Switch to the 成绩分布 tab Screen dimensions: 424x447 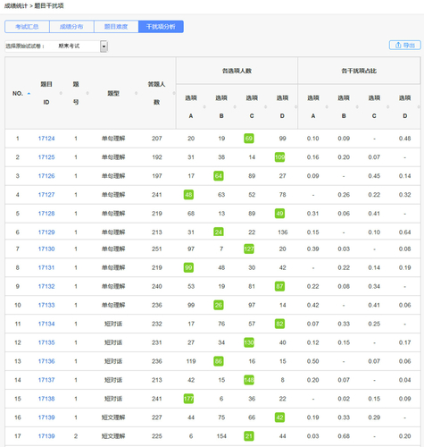(x=71, y=27)
